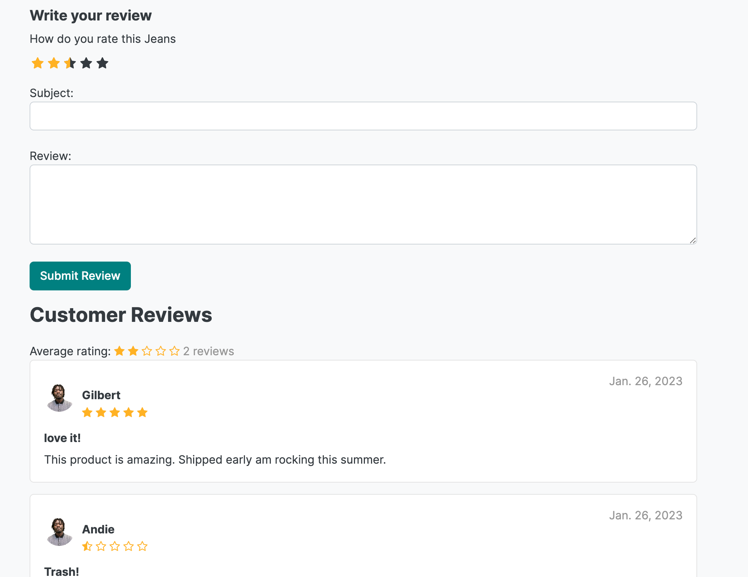Click the last empty star of the Average rating
The height and width of the screenshot is (577, 748).
[x=174, y=351]
